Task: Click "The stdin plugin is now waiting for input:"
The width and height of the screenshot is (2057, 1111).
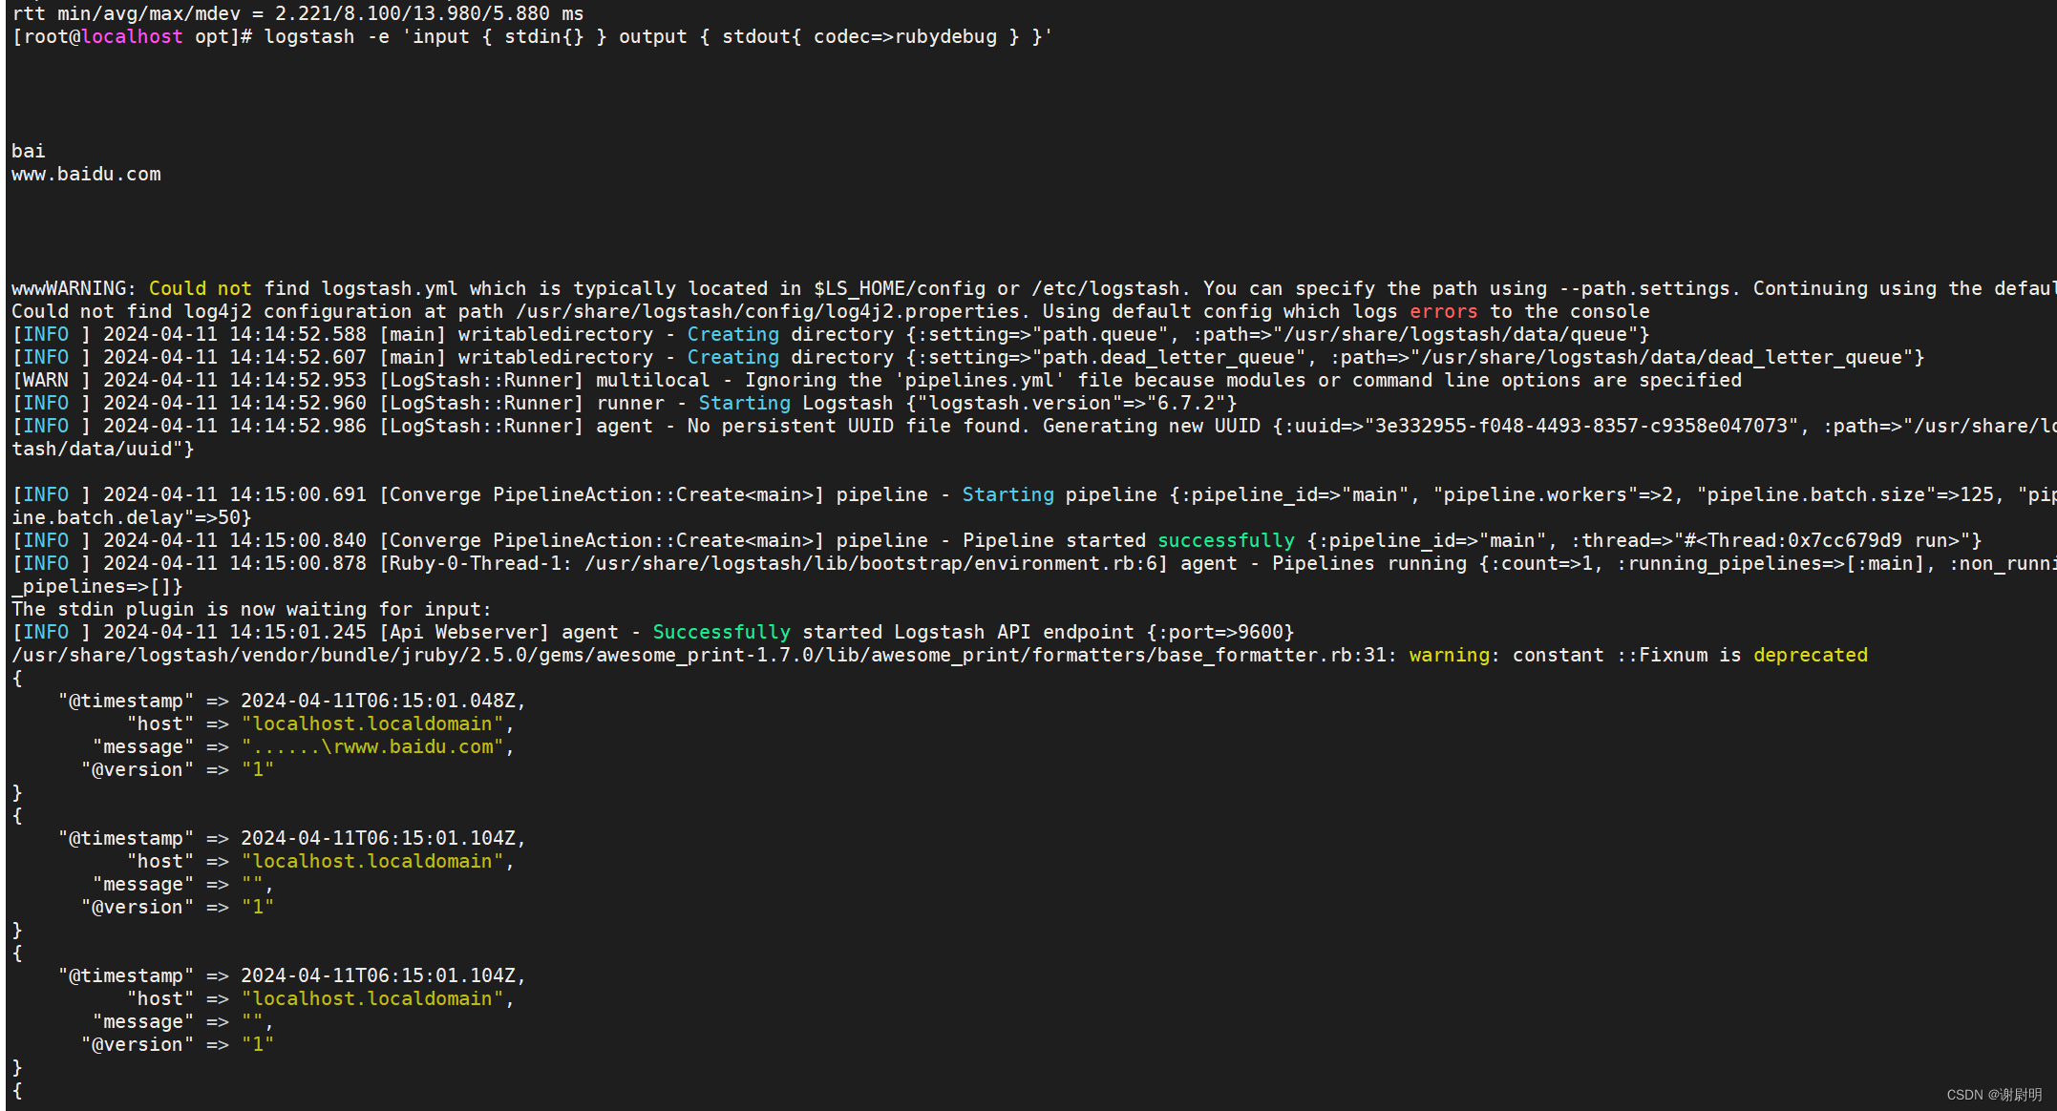Action: (x=251, y=610)
